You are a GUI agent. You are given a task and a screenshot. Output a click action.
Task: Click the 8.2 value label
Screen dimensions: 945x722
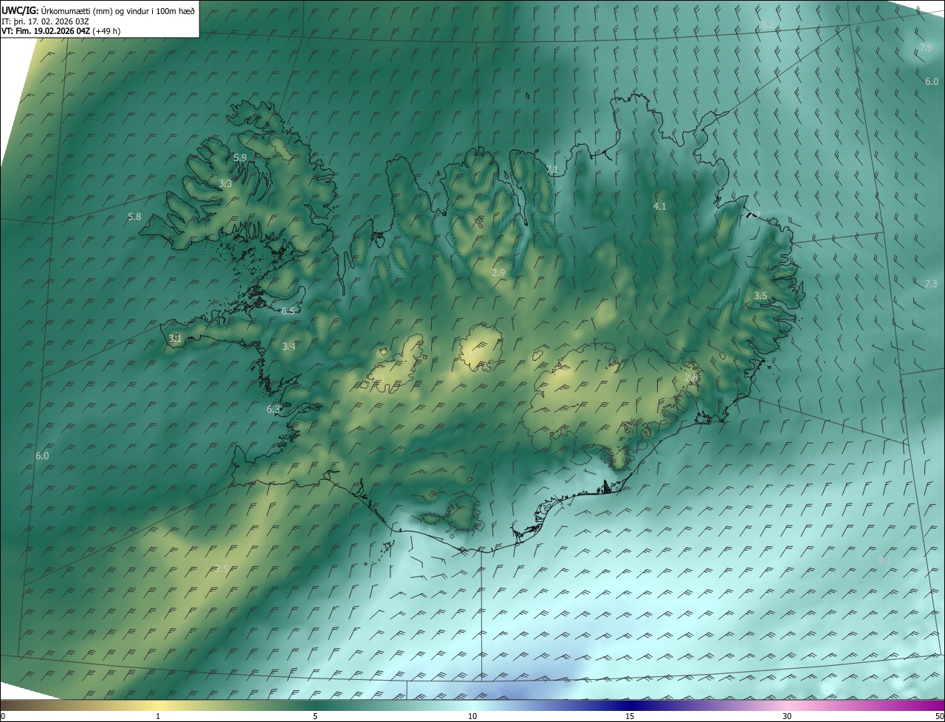(768, 25)
